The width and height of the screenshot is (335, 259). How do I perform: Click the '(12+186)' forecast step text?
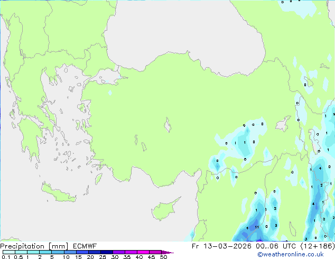(318, 246)
